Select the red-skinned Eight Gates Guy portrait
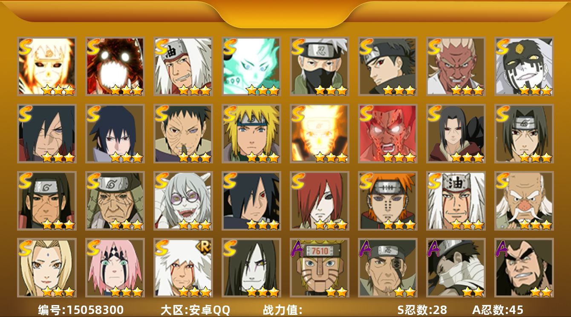Image resolution: width=571 pixels, height=317 pixels. pos(388,134)
